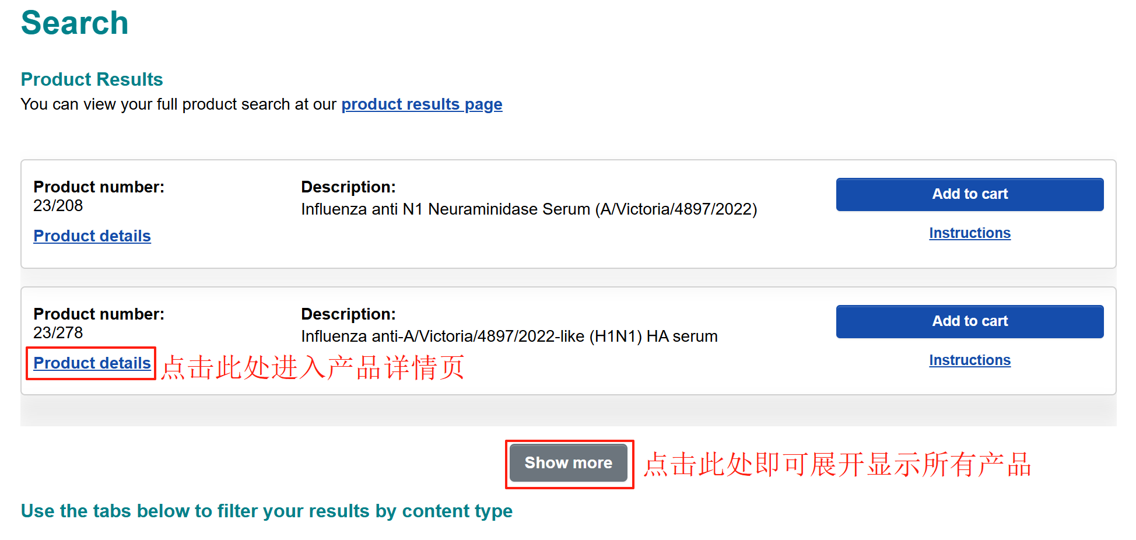Select the product number 23/208 text
Viewport: 1136px width, 540px height.
[58, 206]
